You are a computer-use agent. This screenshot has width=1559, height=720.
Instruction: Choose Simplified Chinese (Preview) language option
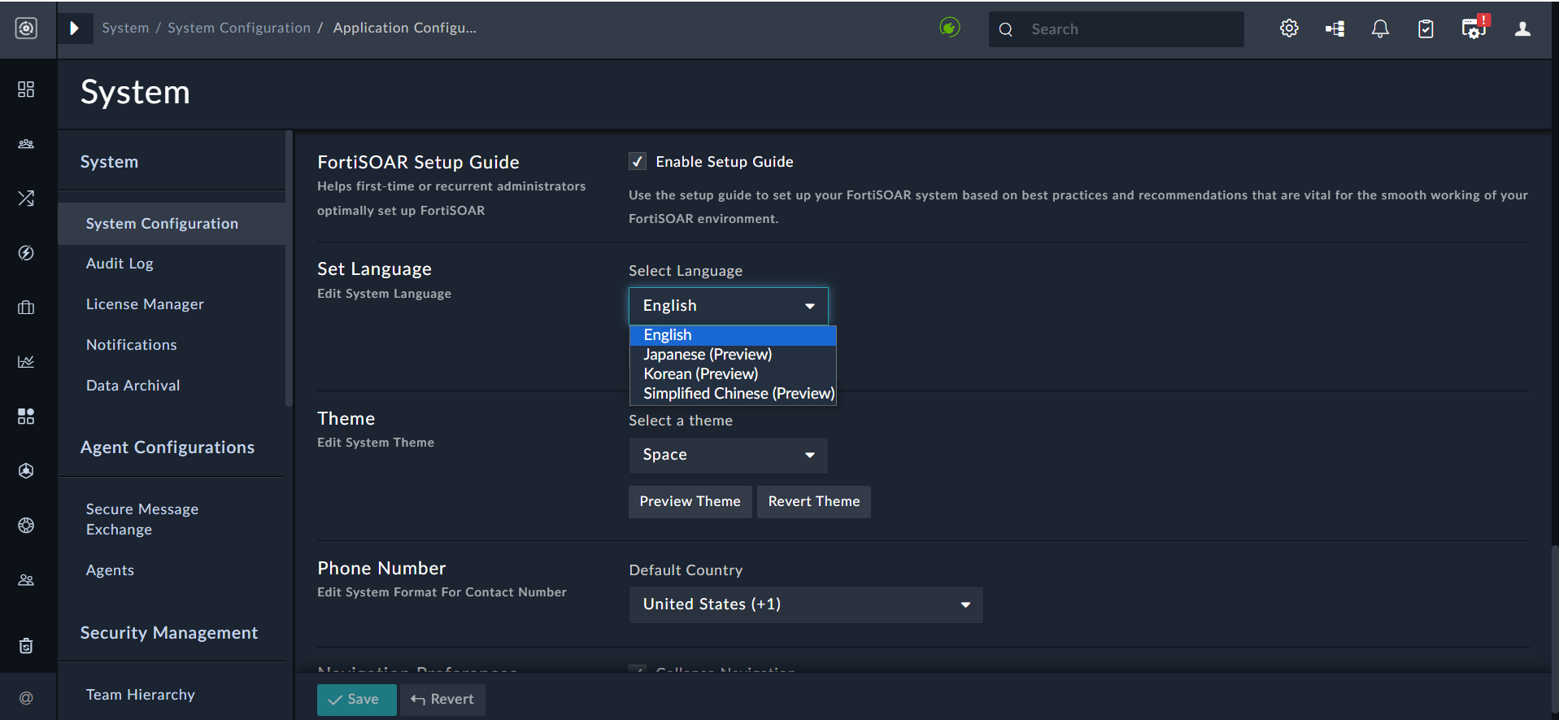tap(733, 394)
